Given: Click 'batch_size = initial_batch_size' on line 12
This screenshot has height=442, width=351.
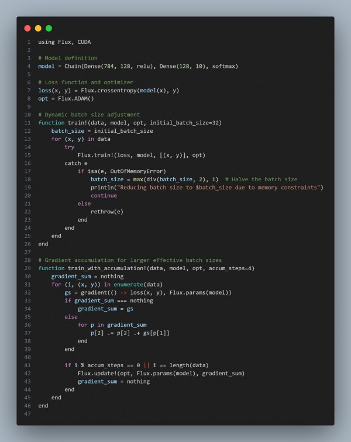Looking at the screenshot, I should pyautogui.click(x=102, y=131).
